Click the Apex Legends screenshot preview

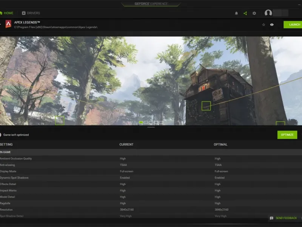151,81
